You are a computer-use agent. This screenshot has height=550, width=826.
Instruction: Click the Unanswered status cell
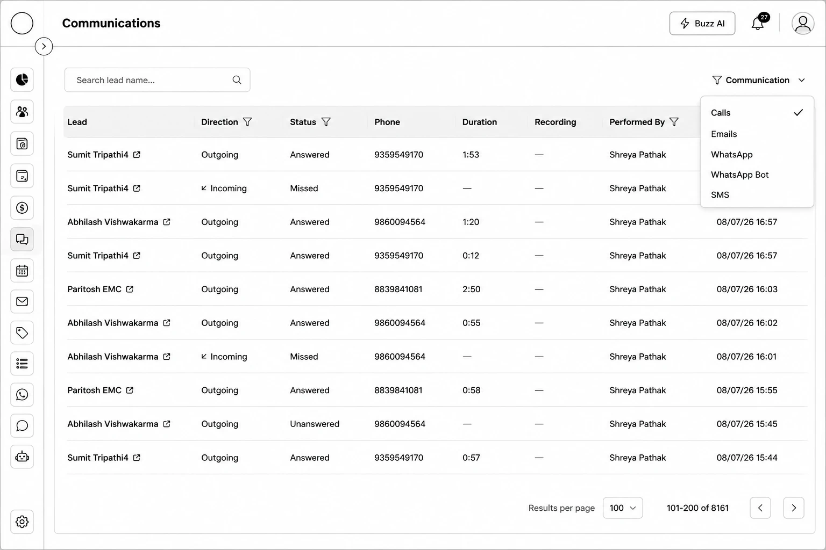pos(315,424)
